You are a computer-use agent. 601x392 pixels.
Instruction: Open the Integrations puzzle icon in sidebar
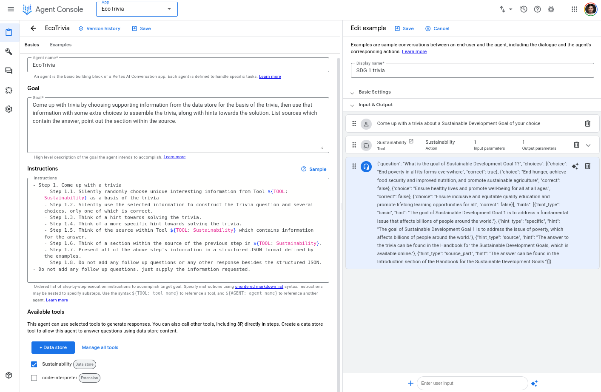[x=9, y=90]
